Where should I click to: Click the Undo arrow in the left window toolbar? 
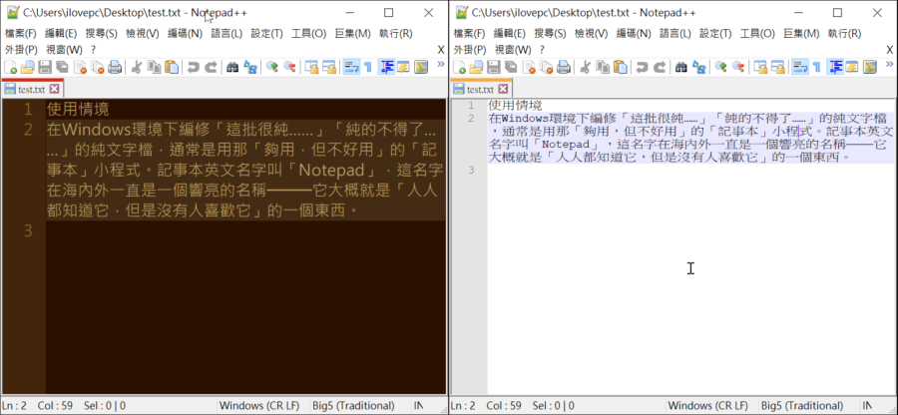point(193,68)
